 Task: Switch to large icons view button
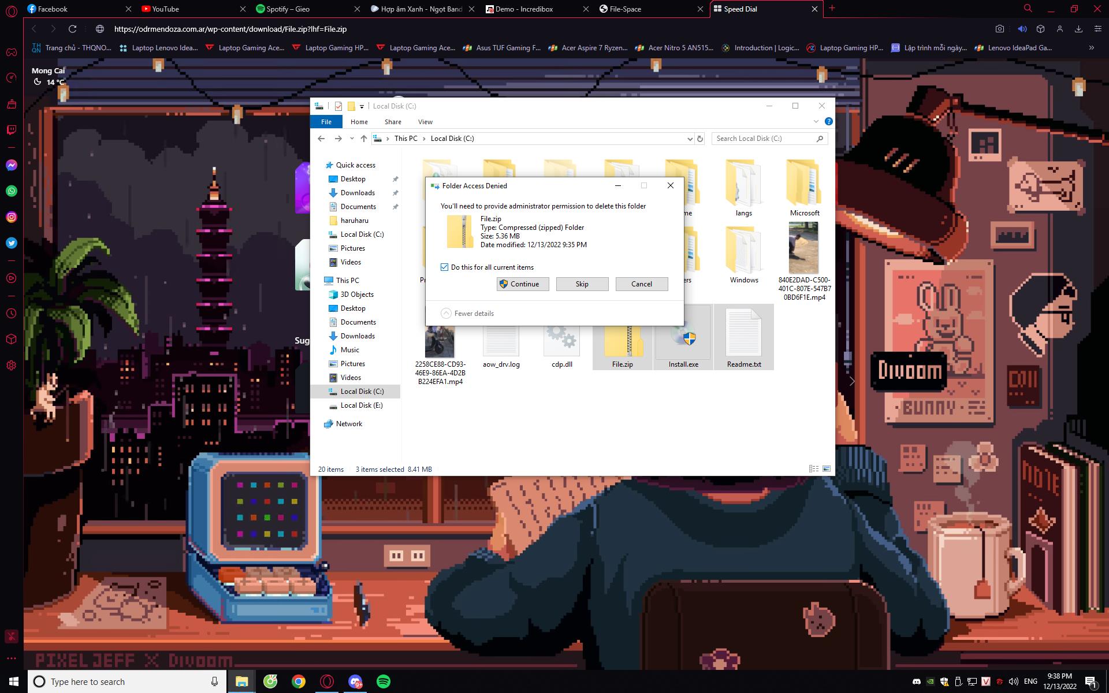(827, 469)
